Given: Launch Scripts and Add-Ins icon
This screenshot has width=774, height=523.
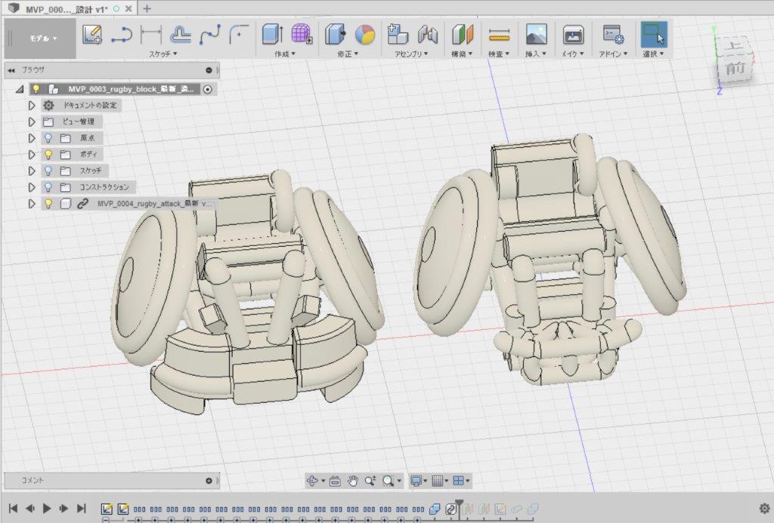Looking at the screenshot, I should click(614, 35).
